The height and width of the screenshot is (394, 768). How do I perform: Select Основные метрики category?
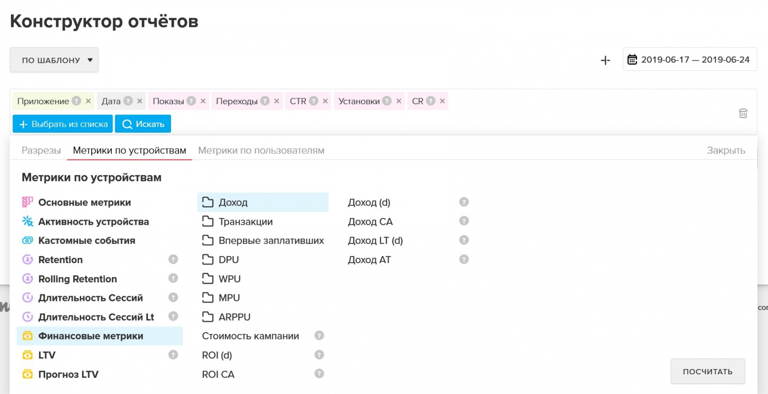84,202
